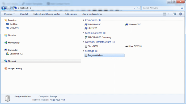Click the Uninstall toolbar button
186x104 pixels.
[24, 14]
